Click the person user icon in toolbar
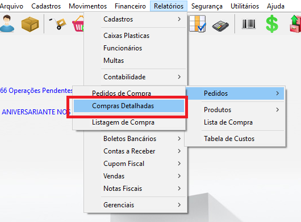The height and width of the screenshot is (222, 301). (x=7, y=24)
